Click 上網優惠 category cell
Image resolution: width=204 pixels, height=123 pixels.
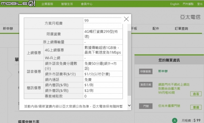(34, 53)
